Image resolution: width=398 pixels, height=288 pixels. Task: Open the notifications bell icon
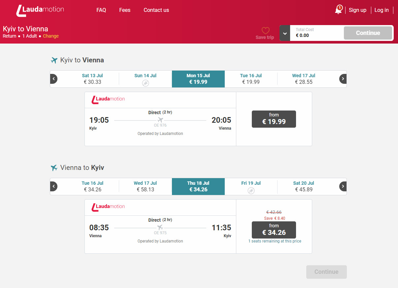click(339, 10)
